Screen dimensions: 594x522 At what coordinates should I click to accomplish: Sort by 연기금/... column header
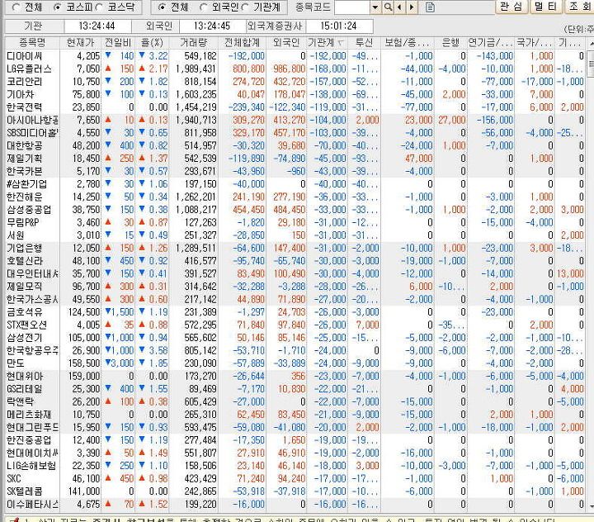491,43
